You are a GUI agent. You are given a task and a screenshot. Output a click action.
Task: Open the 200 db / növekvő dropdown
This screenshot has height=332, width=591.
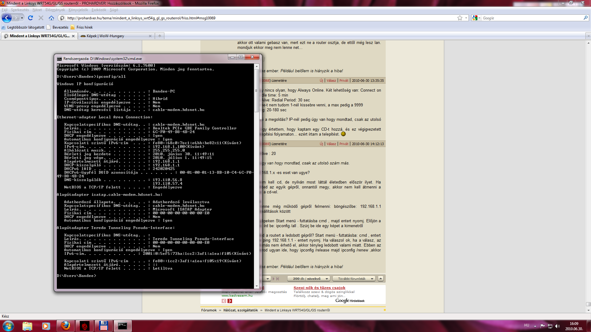pos(309,279)
